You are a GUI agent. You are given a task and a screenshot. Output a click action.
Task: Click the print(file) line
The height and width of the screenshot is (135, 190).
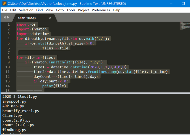point(54,86)
